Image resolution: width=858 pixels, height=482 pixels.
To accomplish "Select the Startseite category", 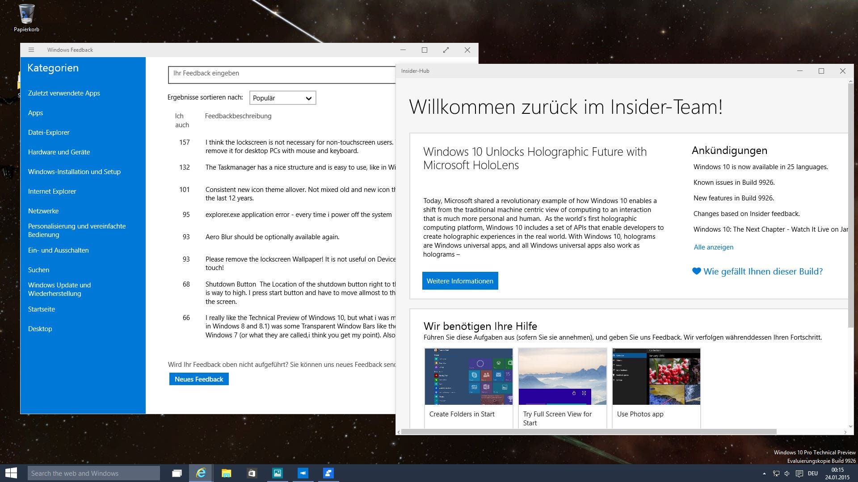I will 42,309.
